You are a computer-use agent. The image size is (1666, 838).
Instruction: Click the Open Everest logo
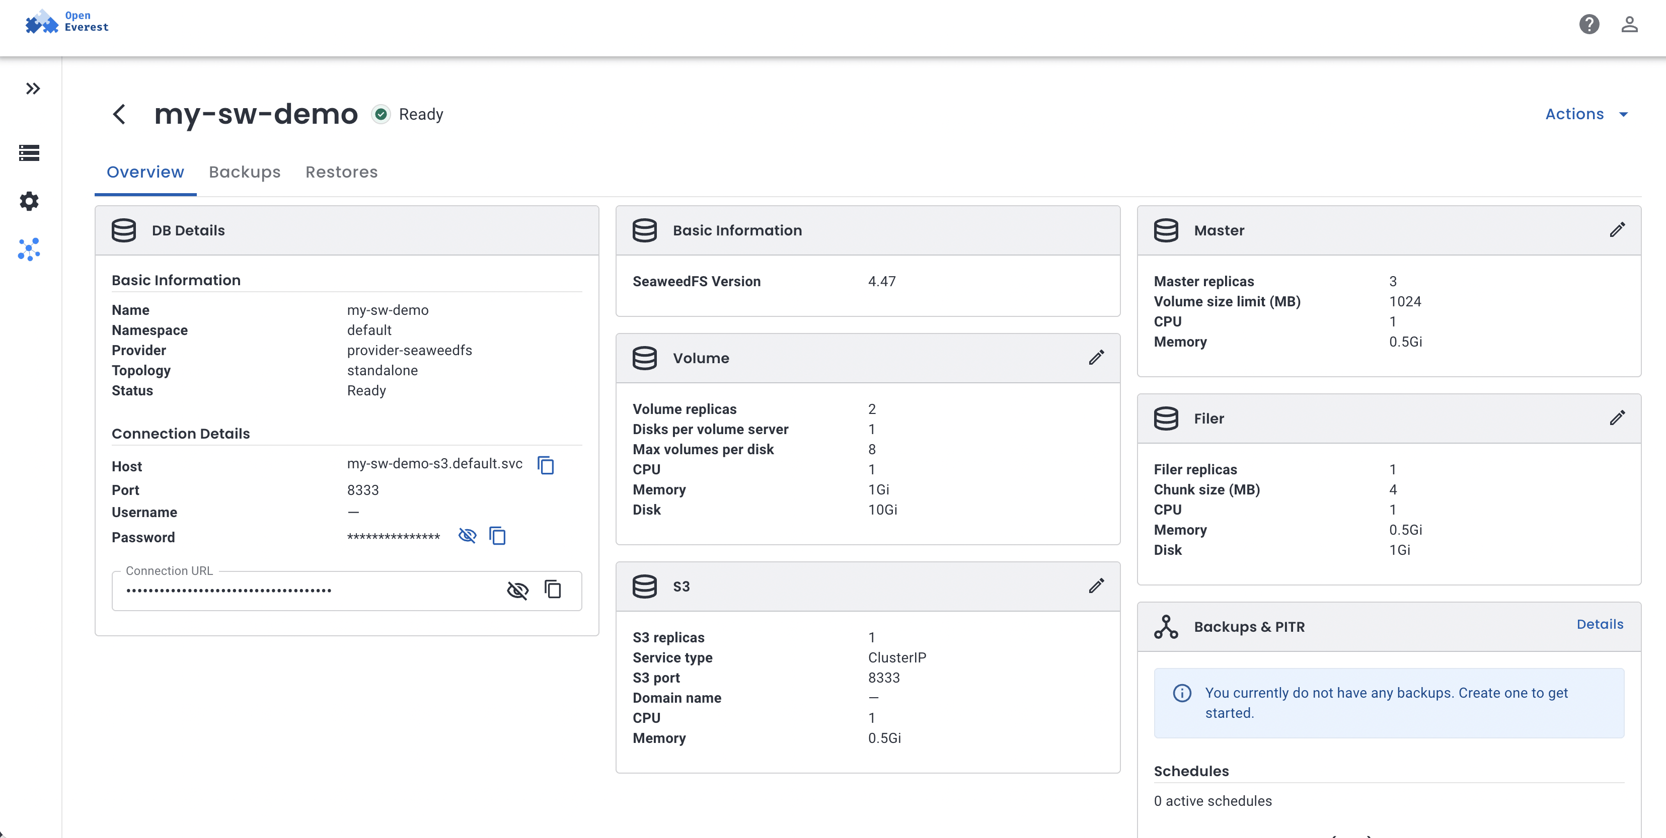(66, 21)
